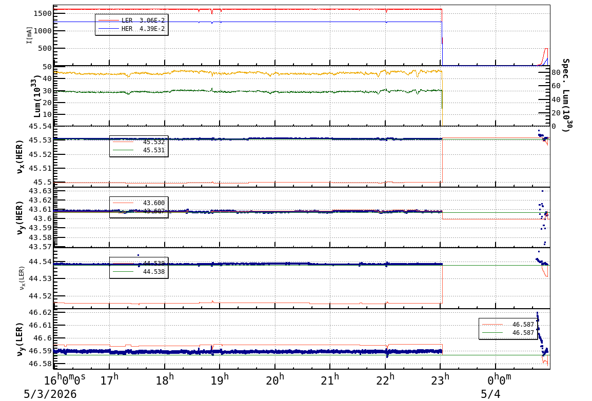Click the 19h time label
Viewport: 592px width, 401px height.
pyautogui.click(x=220, y=379)
